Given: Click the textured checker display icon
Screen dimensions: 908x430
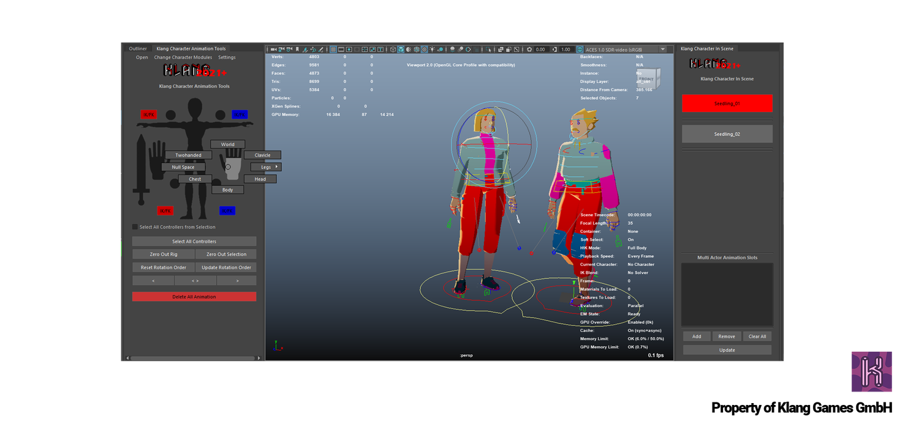Looking at the screenshot, I should coord(424,50).
